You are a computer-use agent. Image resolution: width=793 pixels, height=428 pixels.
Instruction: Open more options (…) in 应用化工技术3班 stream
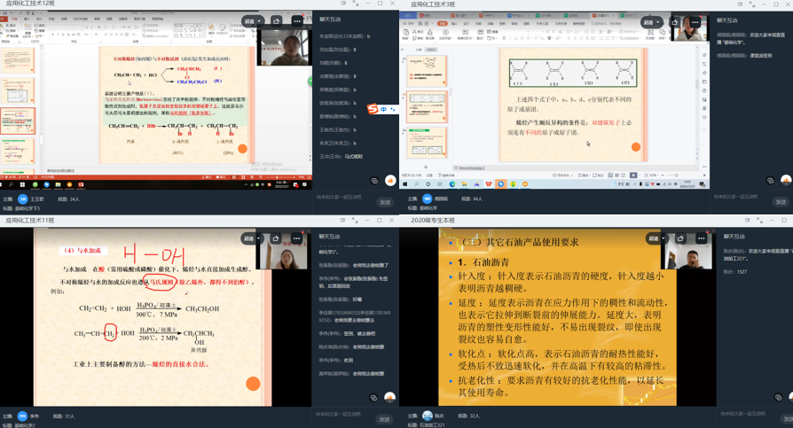695,22
